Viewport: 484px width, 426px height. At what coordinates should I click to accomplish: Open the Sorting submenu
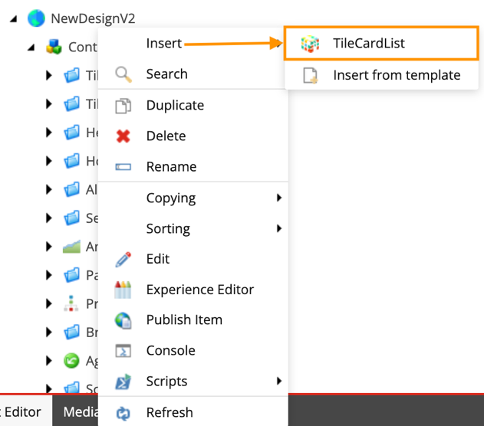(168, 228)
